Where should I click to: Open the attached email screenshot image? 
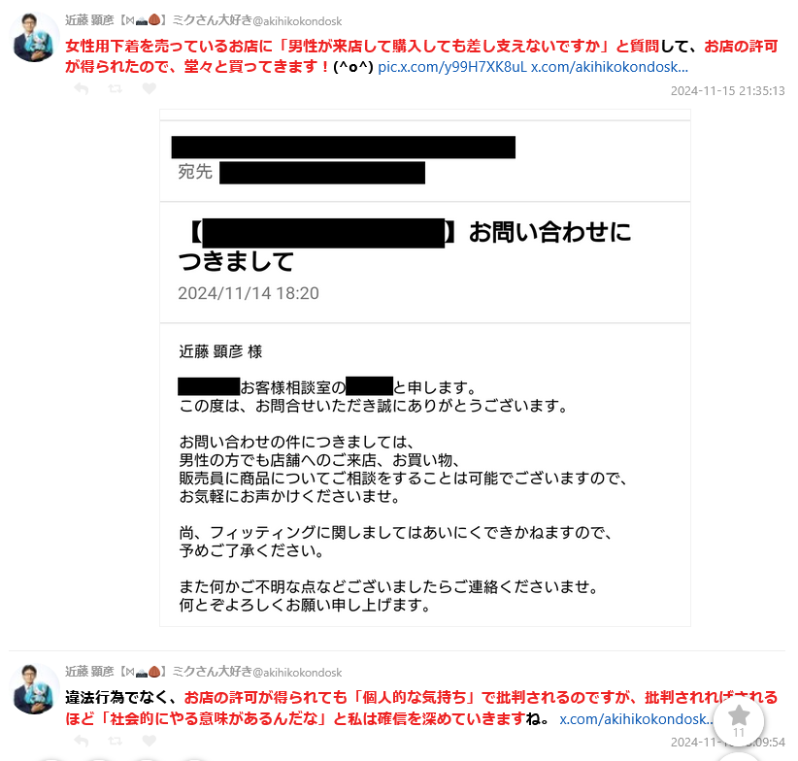425,368
